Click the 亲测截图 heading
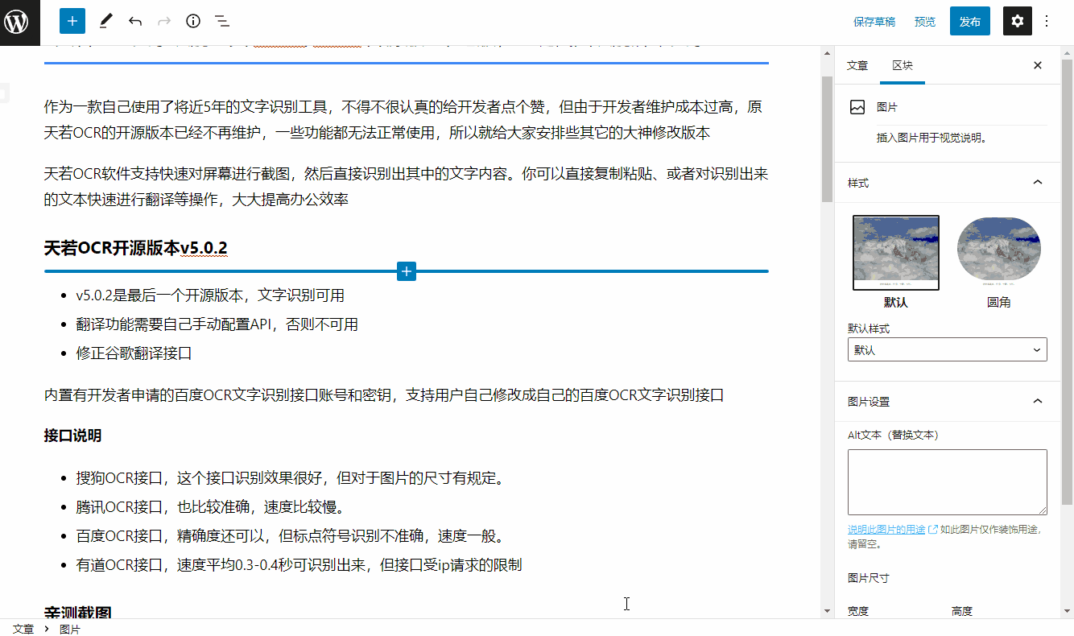The width and height of the screenshot is (1074, 636). click(77, 613)
